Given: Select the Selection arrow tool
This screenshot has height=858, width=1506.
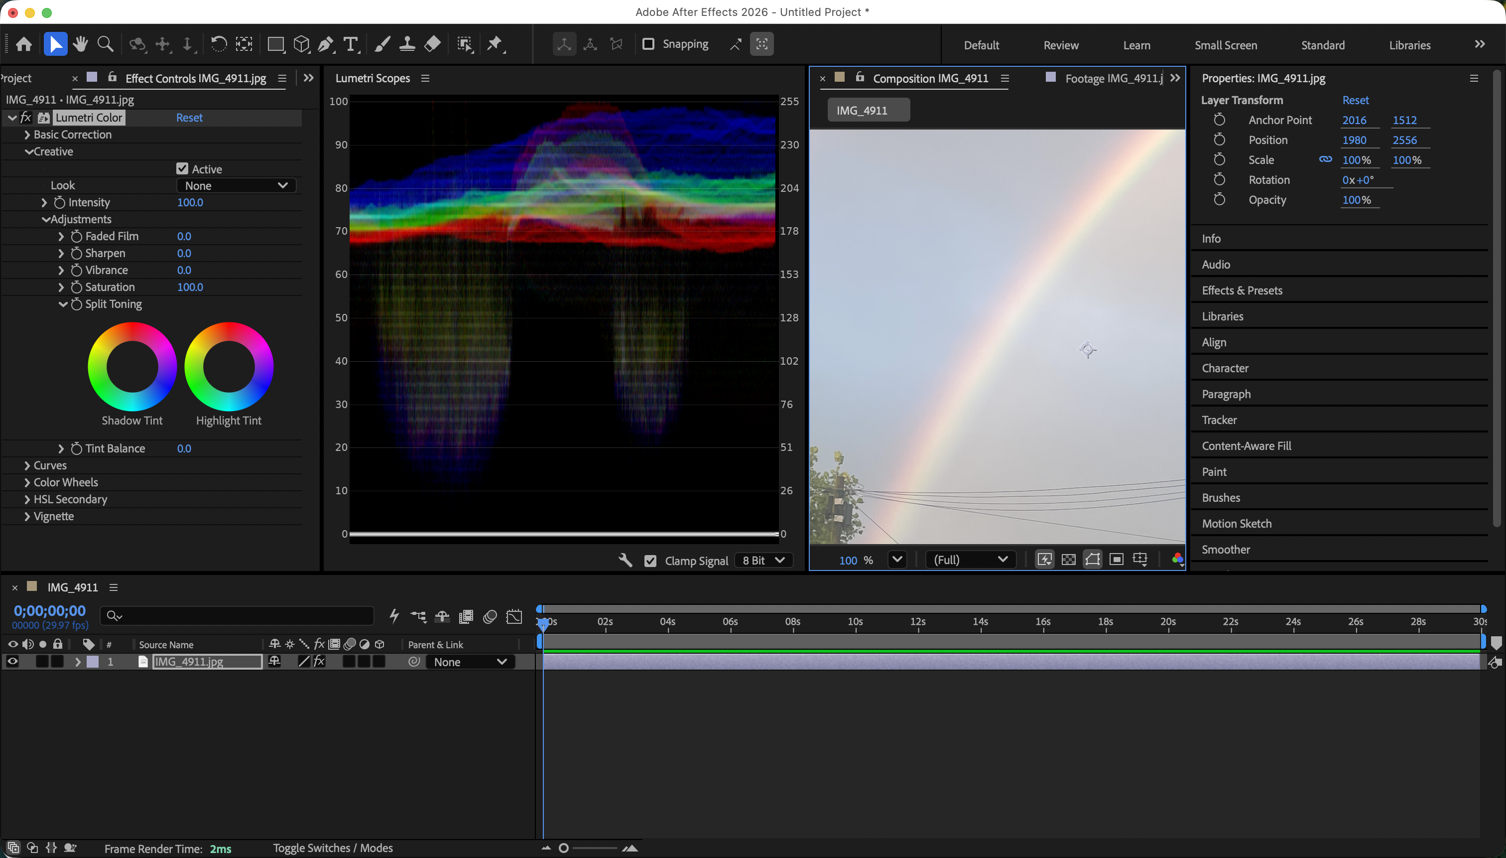Looking at the screenshot, I should tap(55, 44).
